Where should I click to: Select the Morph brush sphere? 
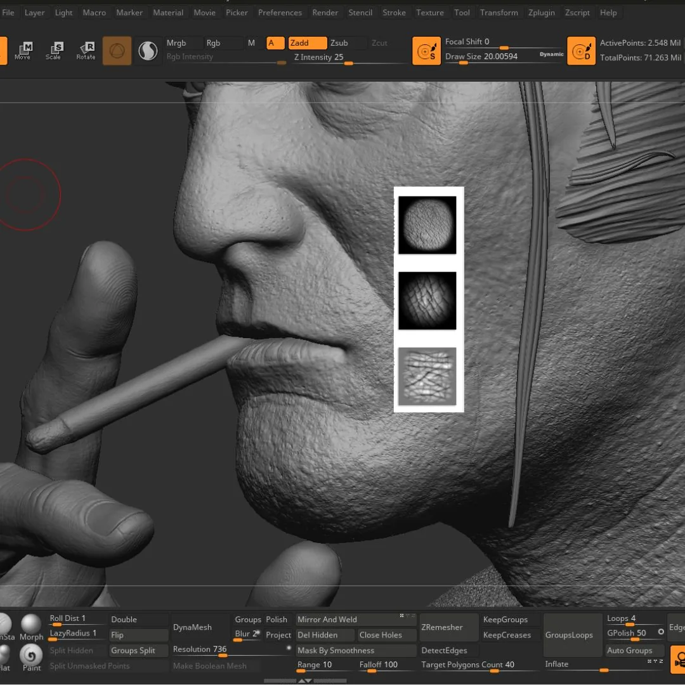31,627
